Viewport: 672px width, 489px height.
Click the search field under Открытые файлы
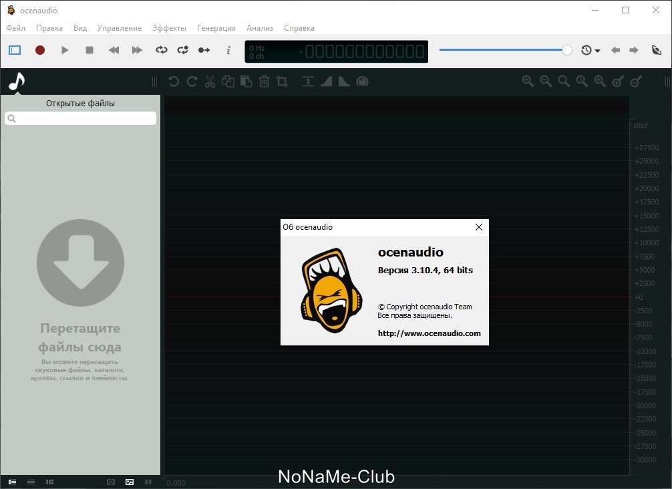[x=80, y=118]
